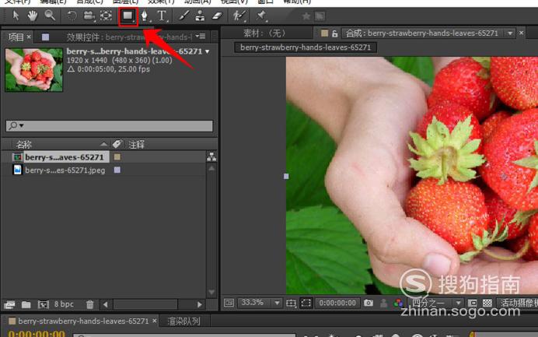Select the Unified Camera tool
538x337 pixels.
click(89, 16)
